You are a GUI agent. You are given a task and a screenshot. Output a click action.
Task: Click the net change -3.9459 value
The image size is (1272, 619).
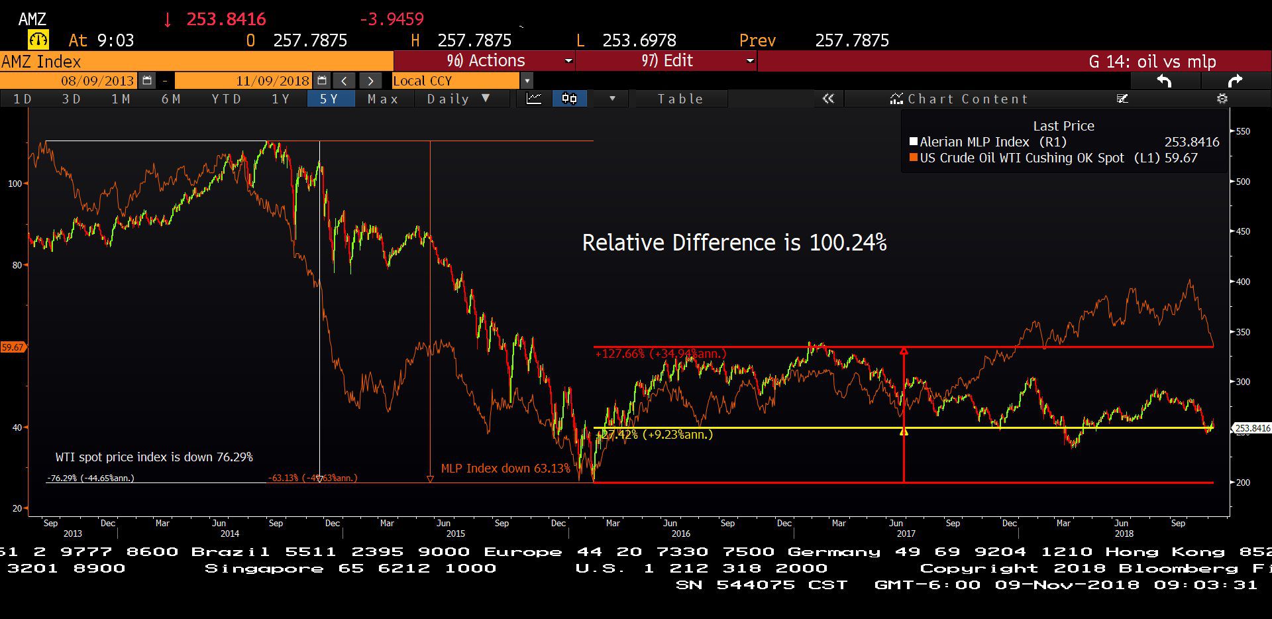click(x=392, y=19)
